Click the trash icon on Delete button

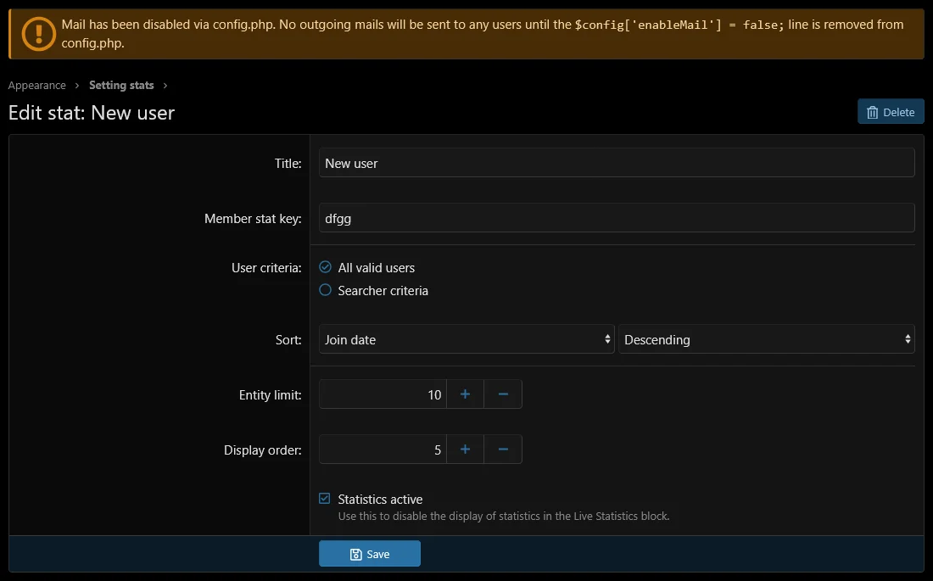click(x=873, y=112)
